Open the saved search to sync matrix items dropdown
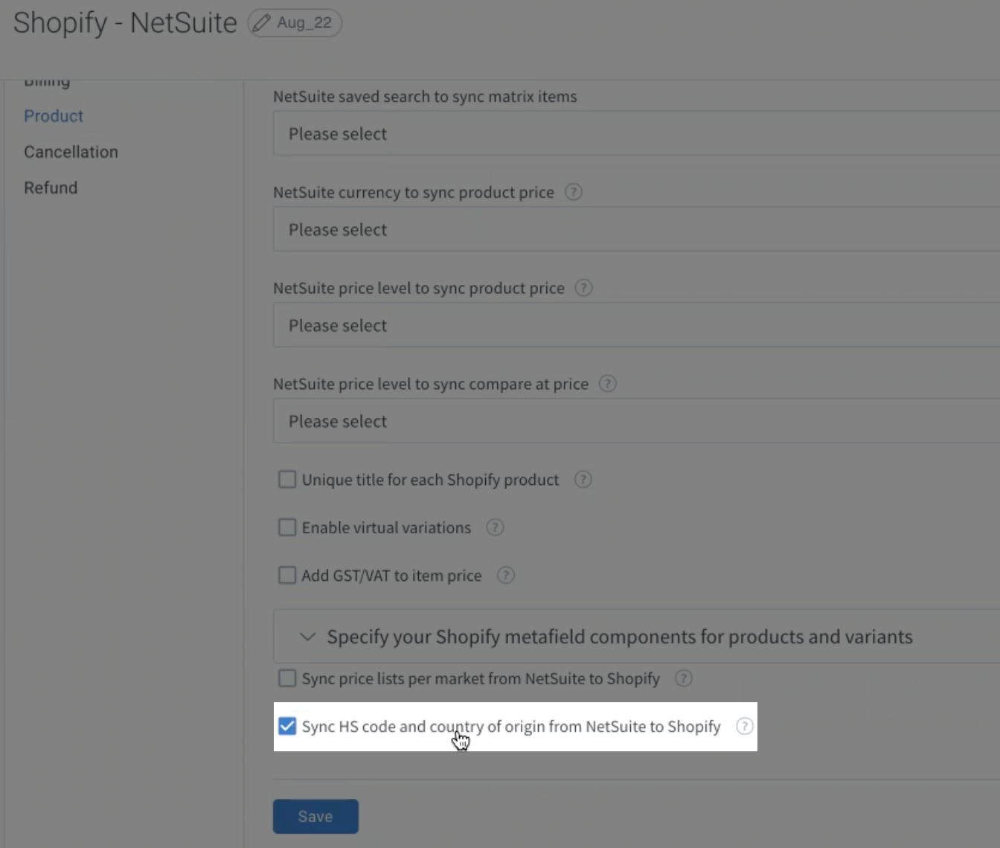The width and height of the screenshot is (1000, 848). (x=636, y=134)
